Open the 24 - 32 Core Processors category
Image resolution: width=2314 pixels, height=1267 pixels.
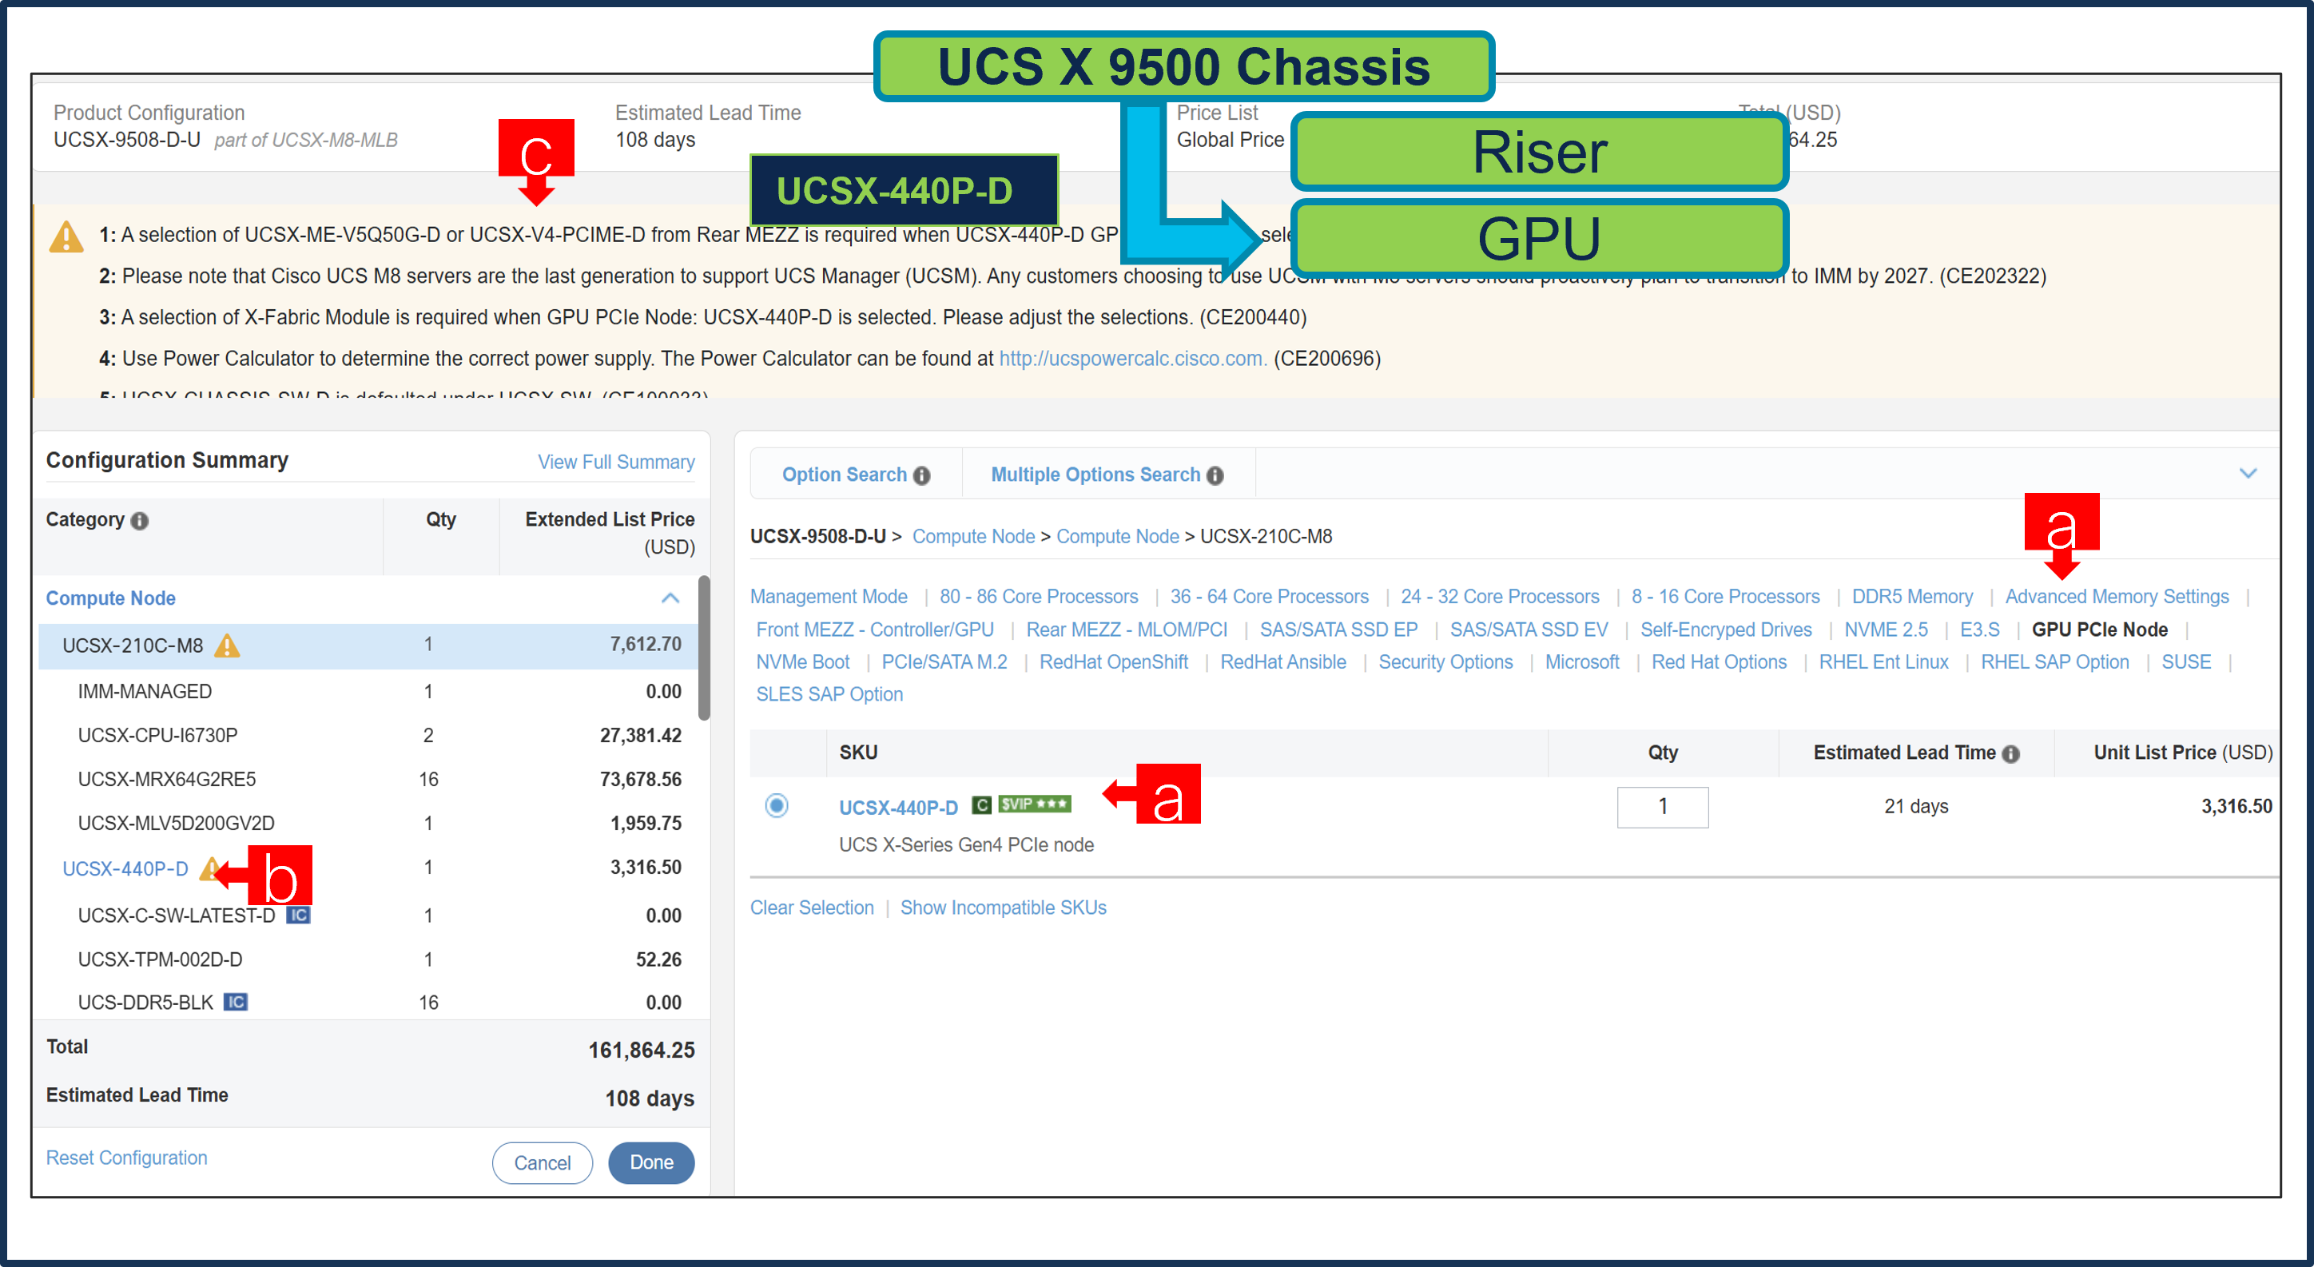tap(1500, 596)
